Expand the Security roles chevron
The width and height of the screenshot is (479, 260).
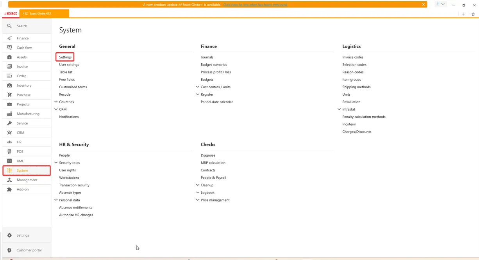click(x=56, y=163)
